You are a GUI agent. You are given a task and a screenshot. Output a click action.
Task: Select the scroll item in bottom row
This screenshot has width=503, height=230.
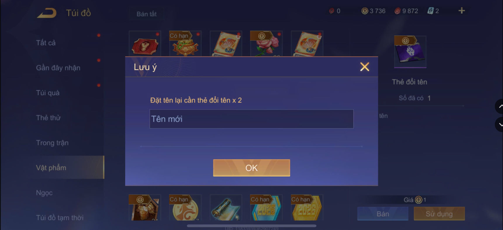pos(226,208)
